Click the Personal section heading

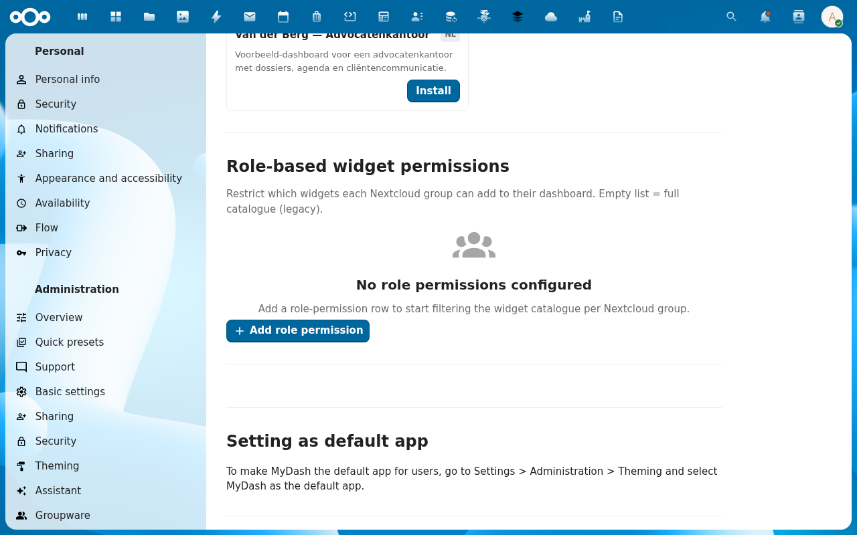pyautogui.click(x=60, y=51)
